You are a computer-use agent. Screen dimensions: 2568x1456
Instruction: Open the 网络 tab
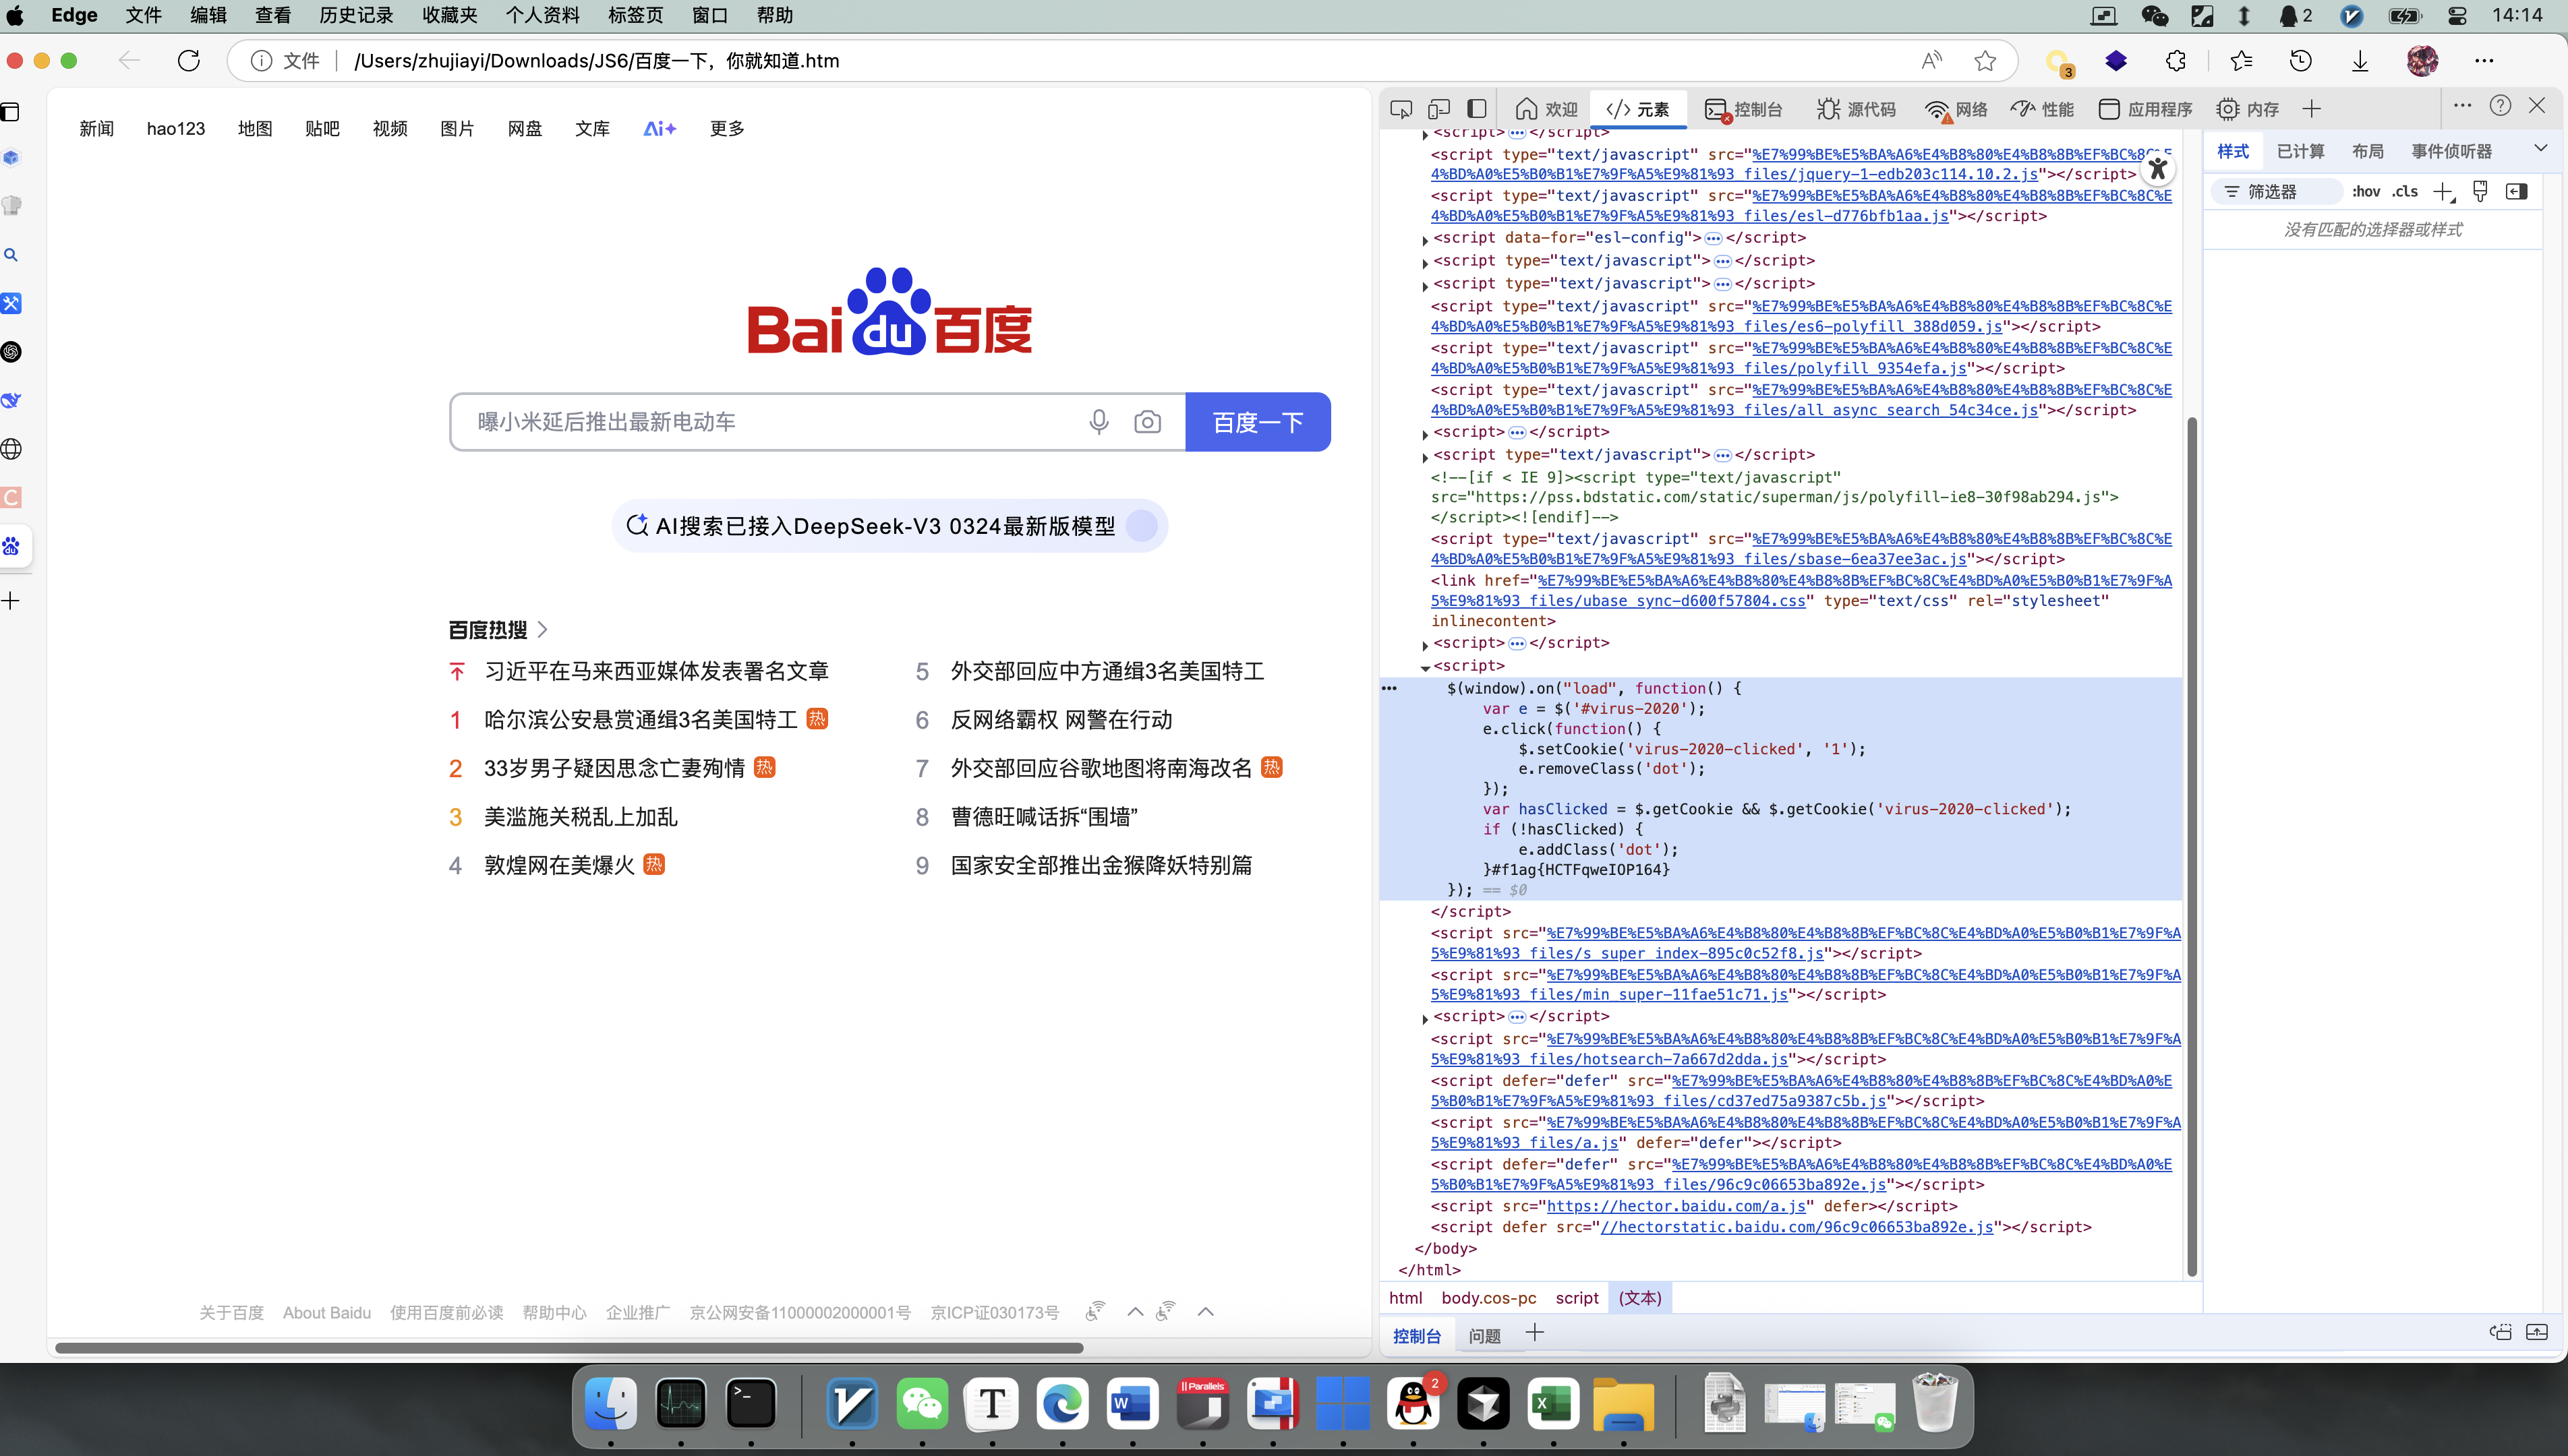point(1957,109)
